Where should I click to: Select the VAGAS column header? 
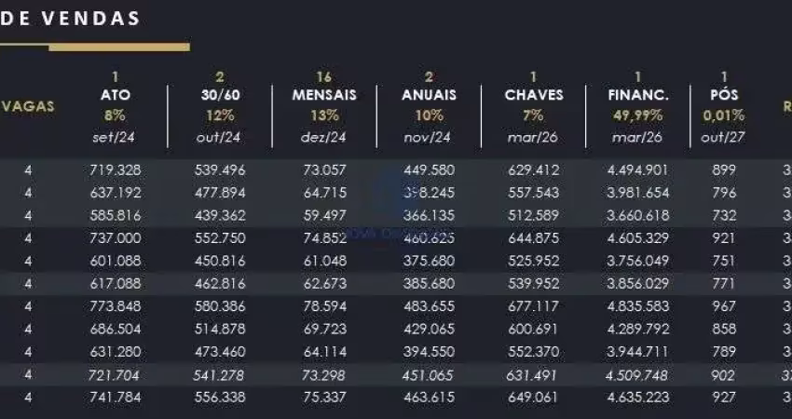(28, 106)
